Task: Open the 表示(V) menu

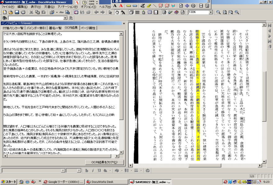Action: tap(36, 7)
